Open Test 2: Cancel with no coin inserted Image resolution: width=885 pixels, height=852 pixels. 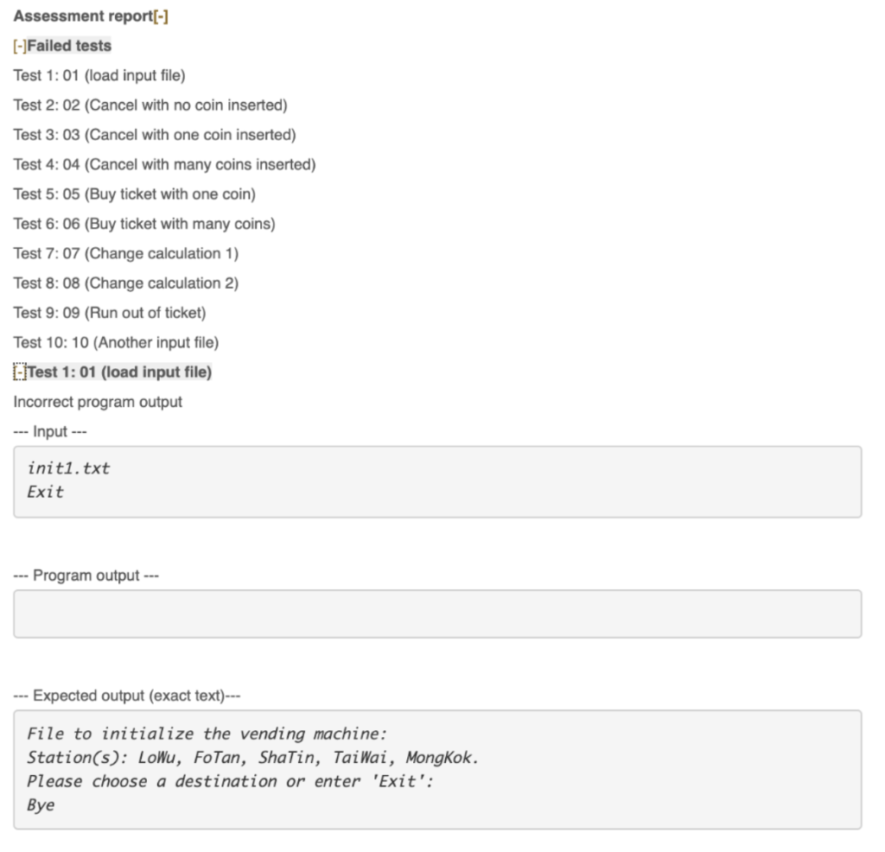click(150, 105)
